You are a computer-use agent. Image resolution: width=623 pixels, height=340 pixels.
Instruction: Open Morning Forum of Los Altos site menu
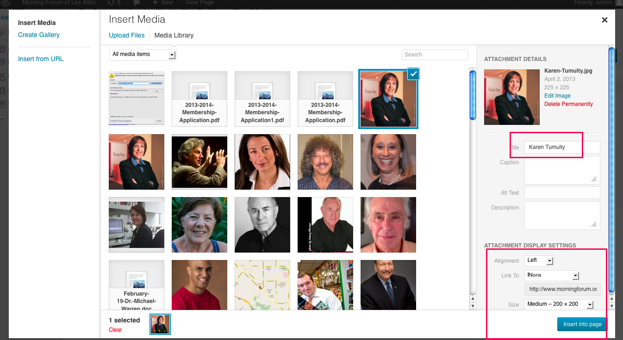(59, 2)
